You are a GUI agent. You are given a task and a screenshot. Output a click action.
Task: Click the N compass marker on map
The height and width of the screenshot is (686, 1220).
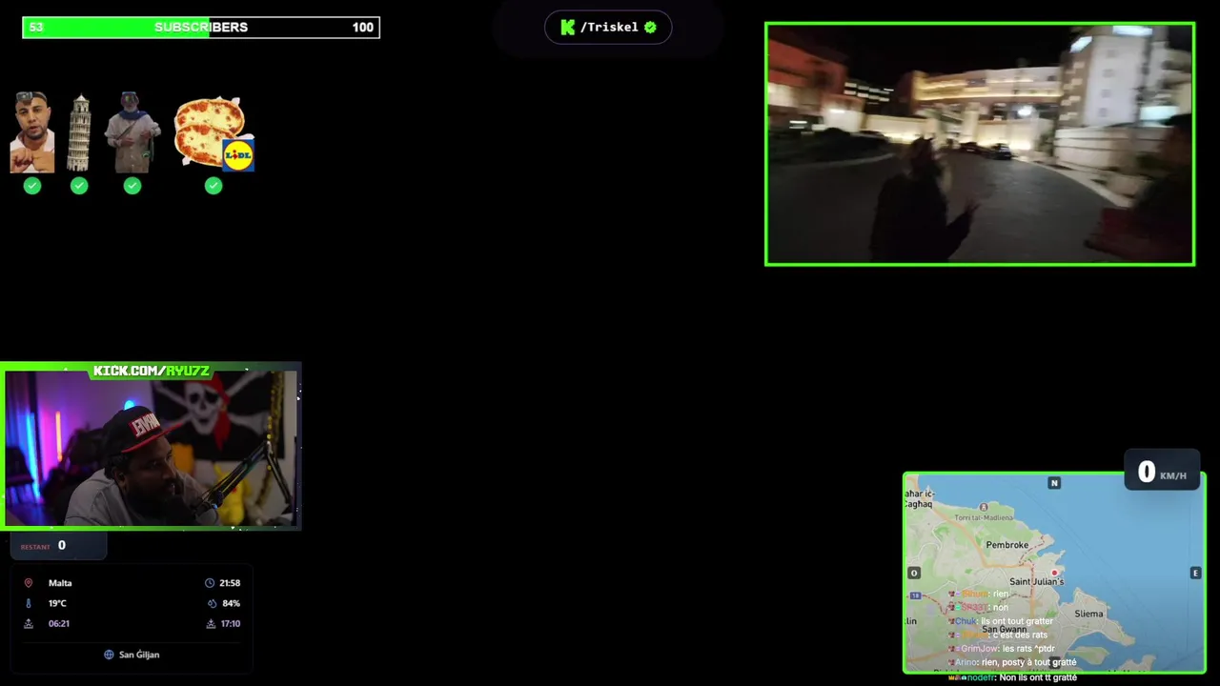pyautogui.click(x=1054, y=483)
